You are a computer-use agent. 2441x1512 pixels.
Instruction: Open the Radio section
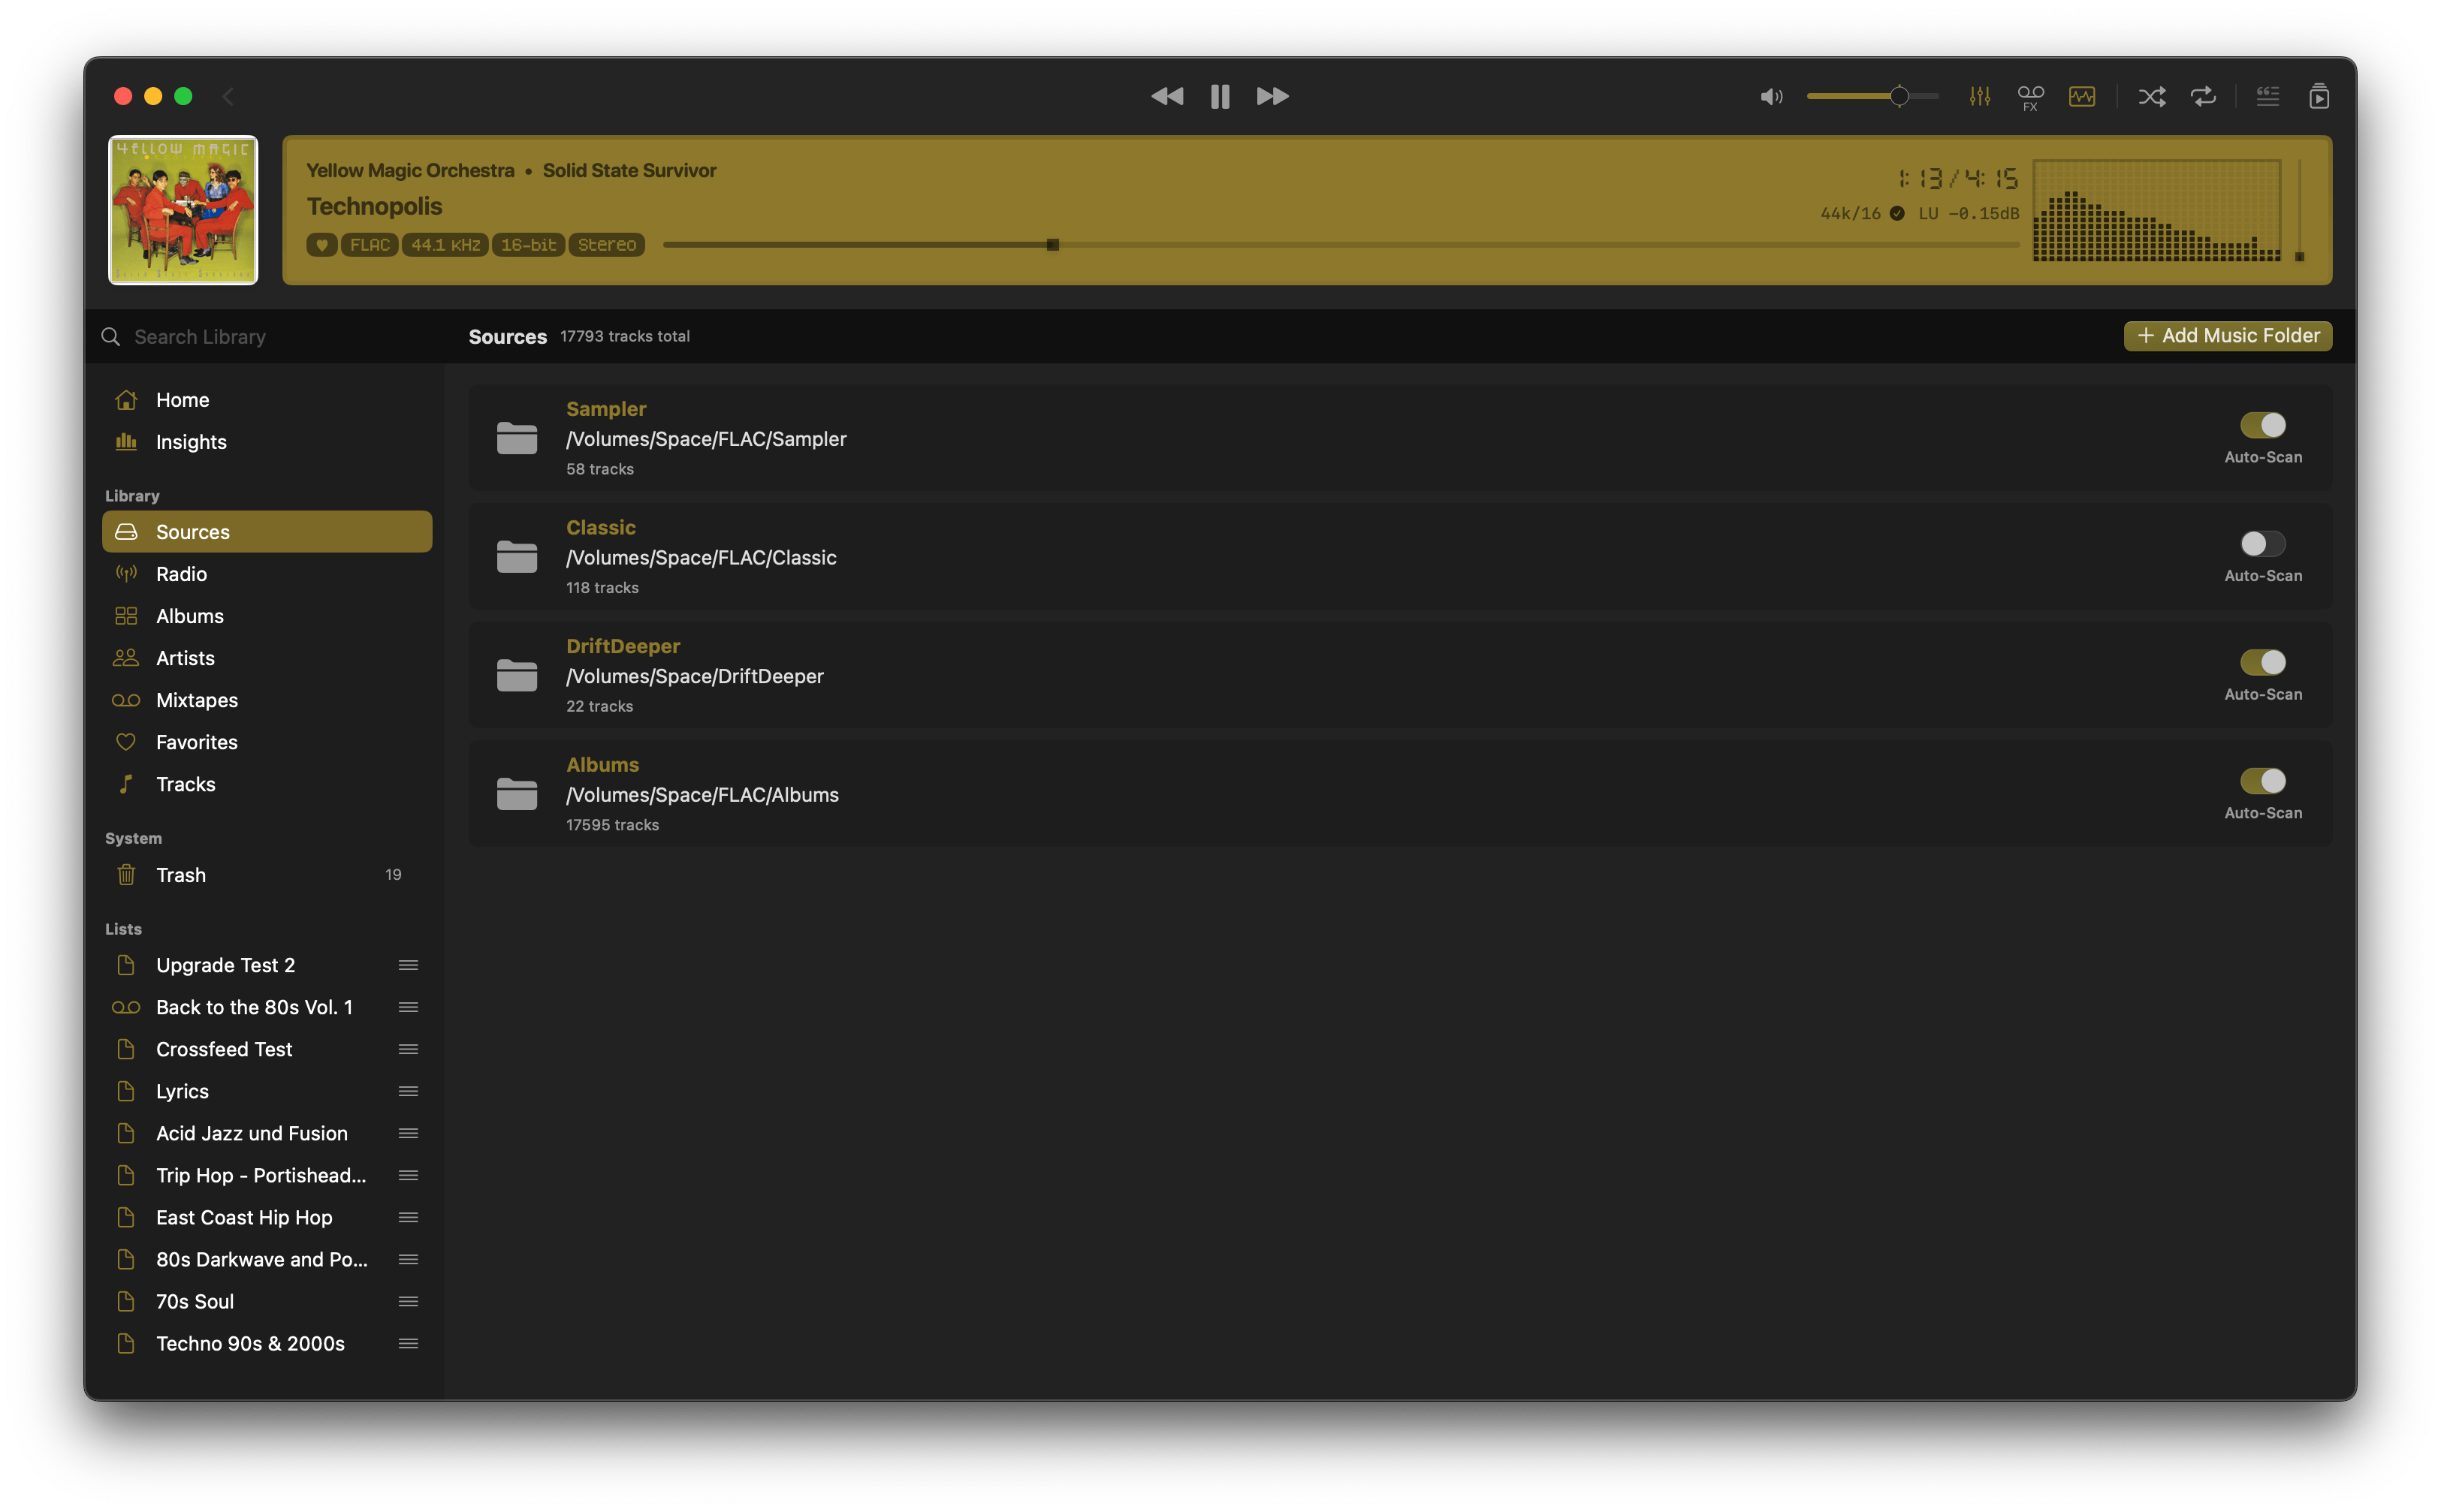pyautogui.click(x=181, y=574)
